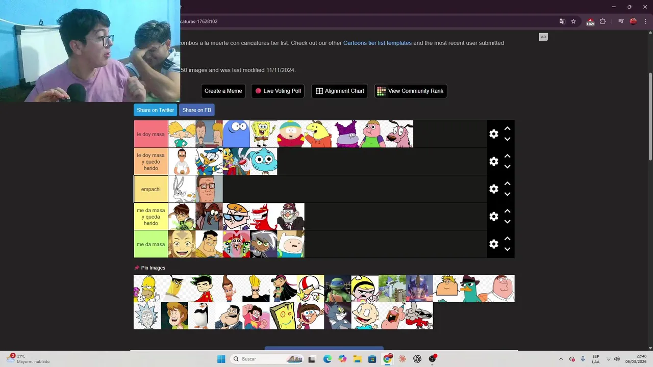Share on Twitter

click(x=156, y=110)
